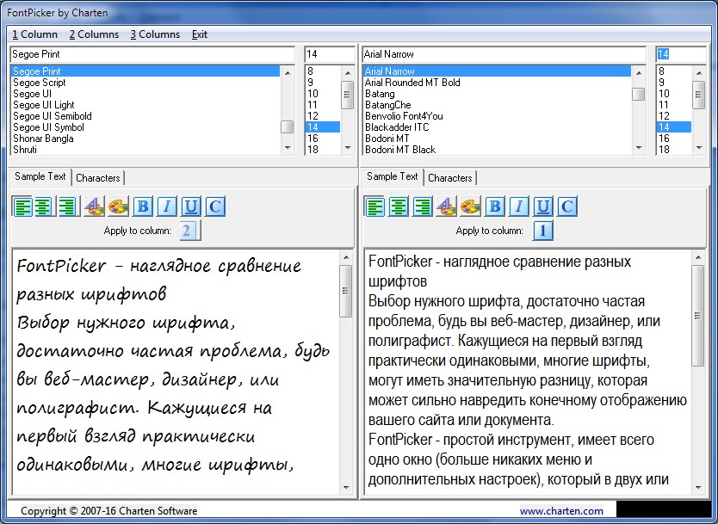Click Exit in the menu bar

coord(199,34)
